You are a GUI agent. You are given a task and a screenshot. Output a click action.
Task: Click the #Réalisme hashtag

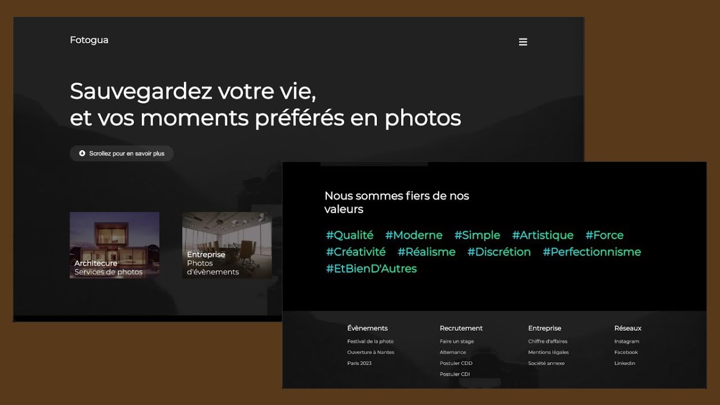[x=426, y=252]
